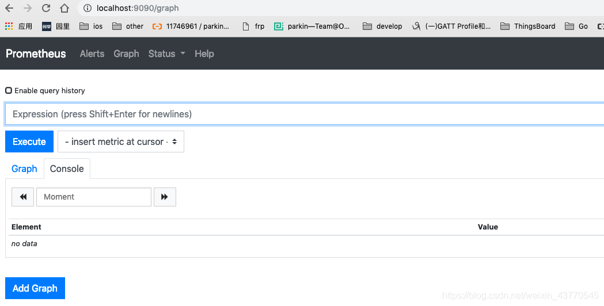
Task: Click the Prometheus brand logo text
Action: click(36, 53)
